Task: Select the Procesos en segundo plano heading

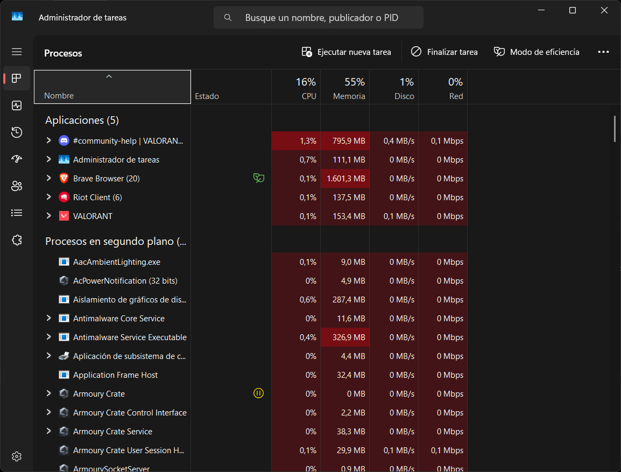Action: tap(116, 241)
